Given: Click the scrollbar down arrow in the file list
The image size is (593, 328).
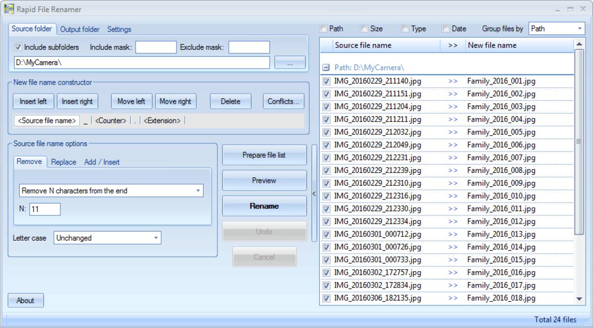Looking at the screenshot, I should [x=579, y=298].
